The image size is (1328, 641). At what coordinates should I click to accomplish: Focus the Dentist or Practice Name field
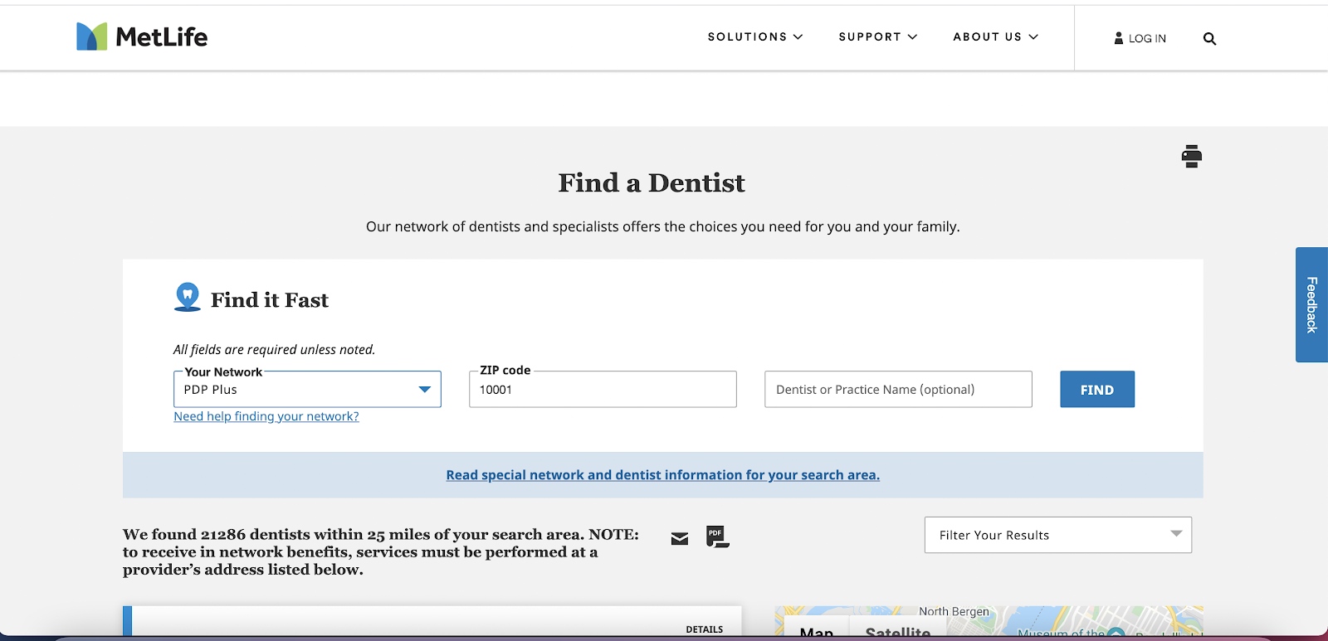898,390
